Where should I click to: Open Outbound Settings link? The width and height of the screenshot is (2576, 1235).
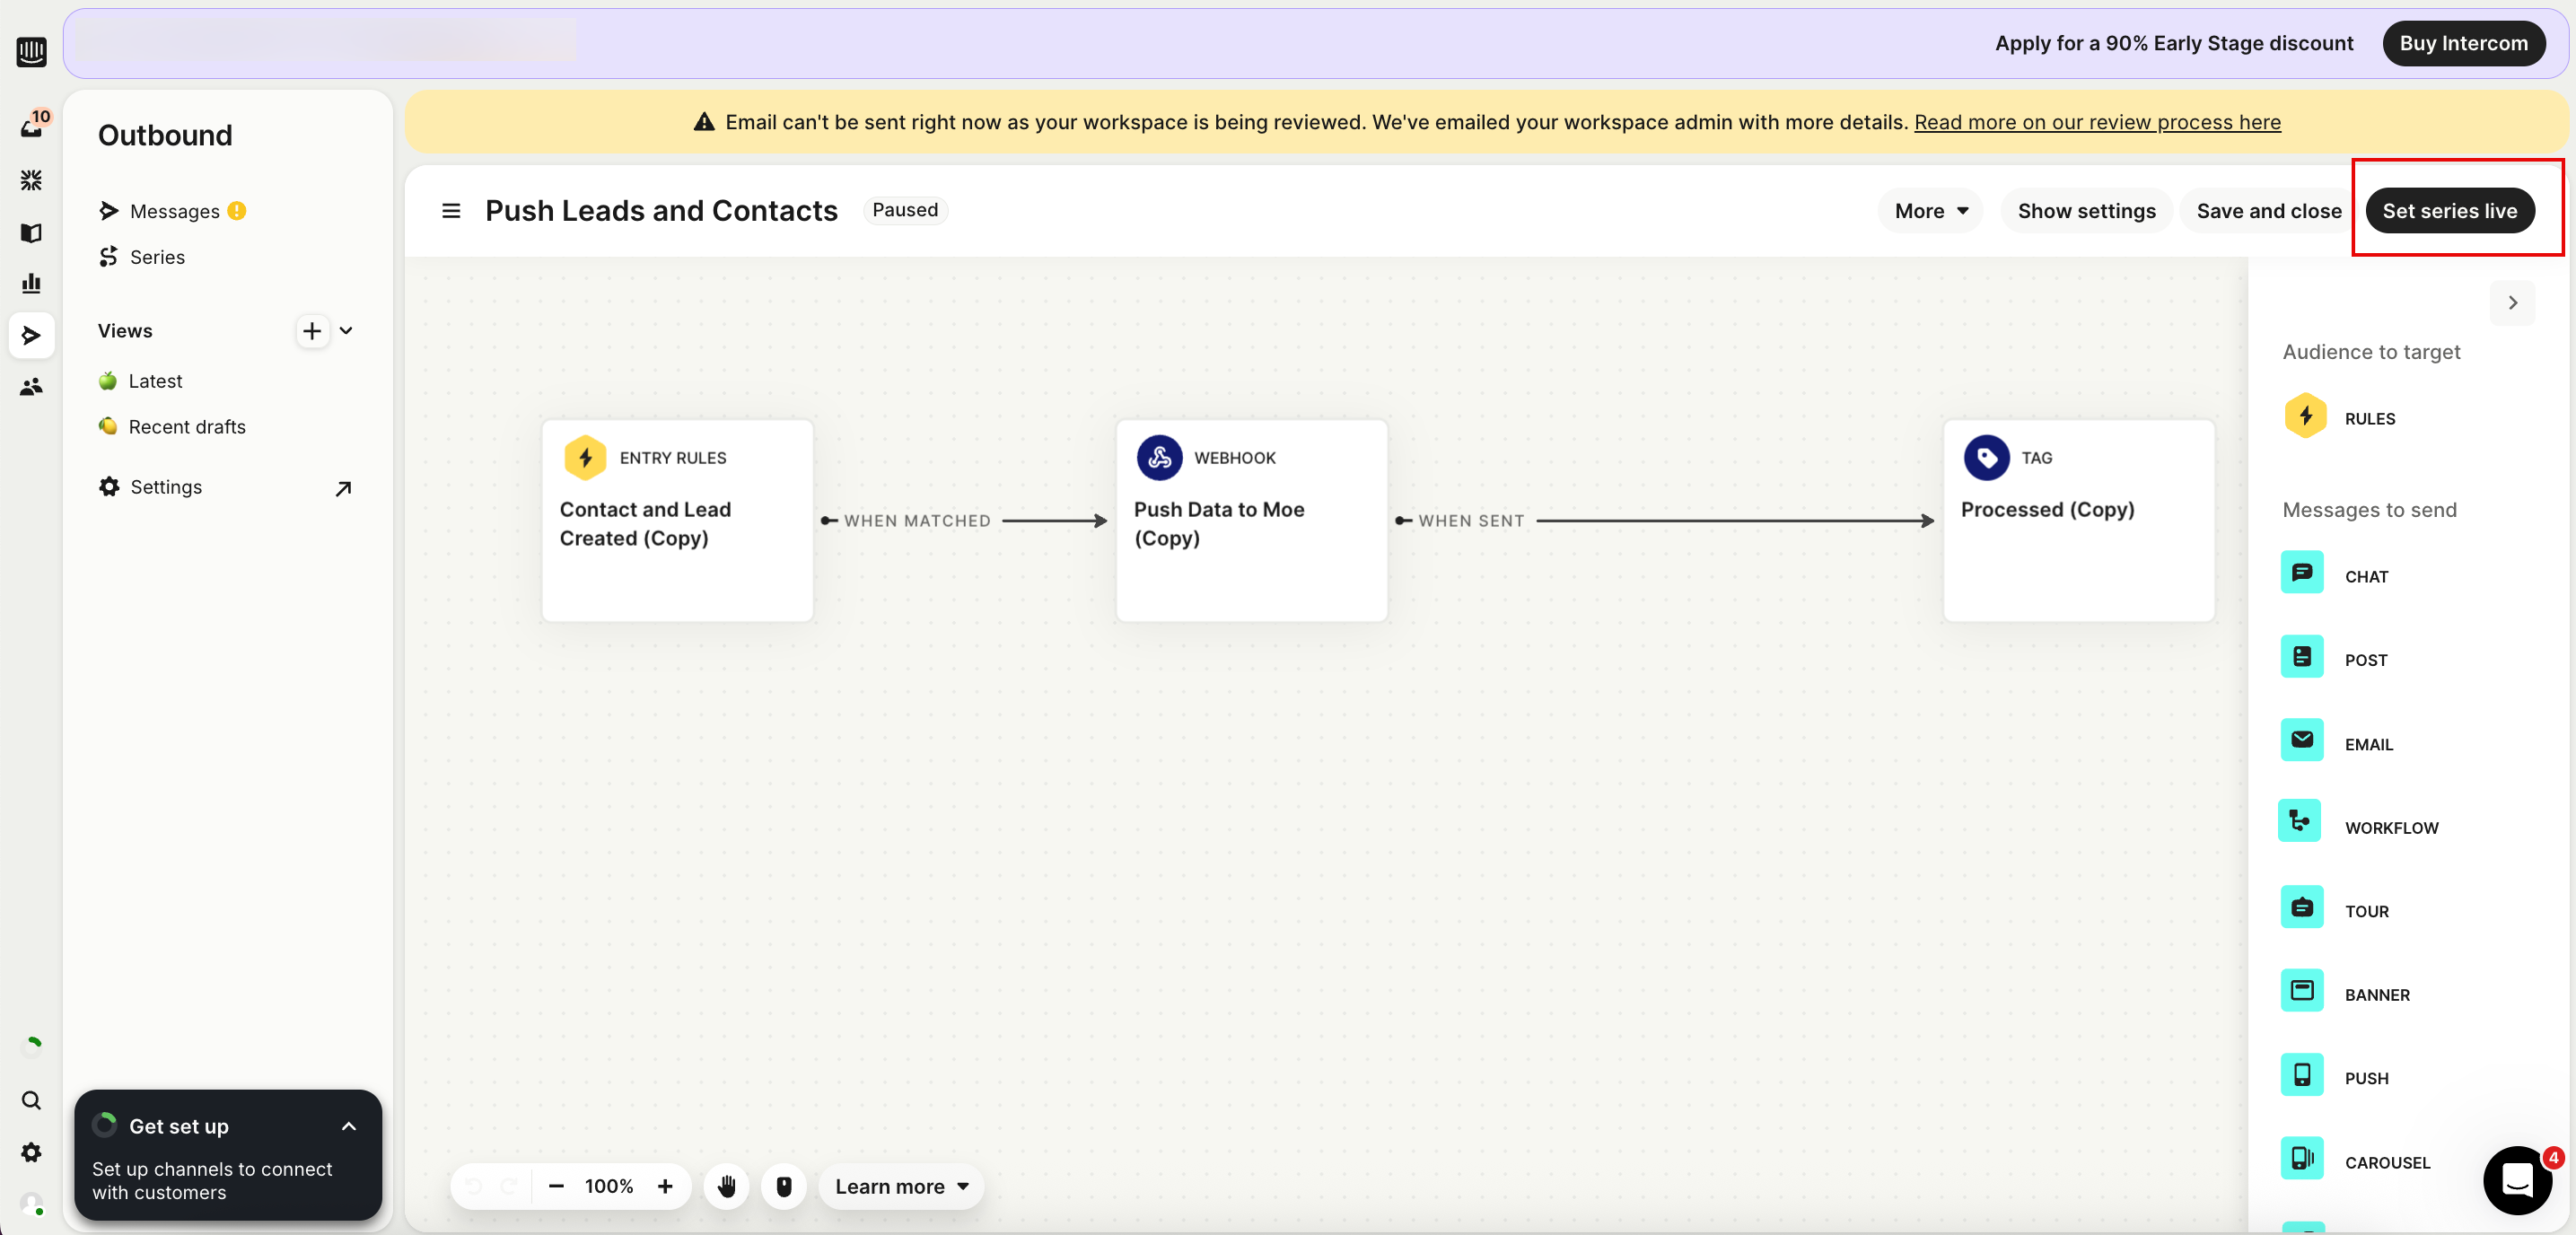coord(166,487)
